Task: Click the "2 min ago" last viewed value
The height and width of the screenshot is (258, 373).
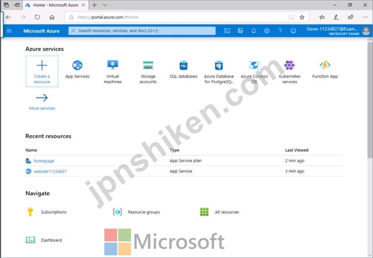Action: [x=295, y=161]
